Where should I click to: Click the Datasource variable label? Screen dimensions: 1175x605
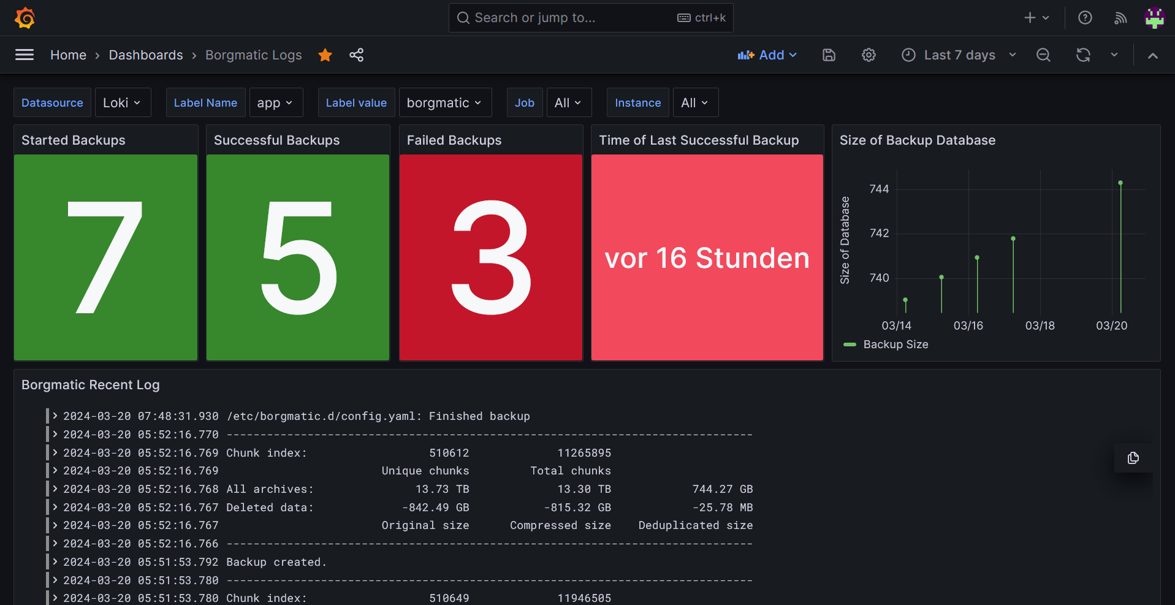coord(52,102)
